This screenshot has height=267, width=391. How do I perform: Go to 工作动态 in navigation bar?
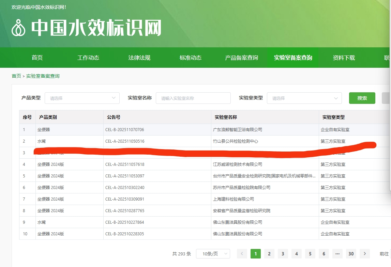click(x=88, y=58)
